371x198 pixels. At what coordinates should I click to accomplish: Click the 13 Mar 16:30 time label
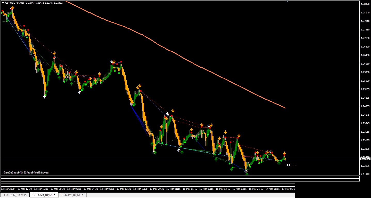tap(141, 189)
